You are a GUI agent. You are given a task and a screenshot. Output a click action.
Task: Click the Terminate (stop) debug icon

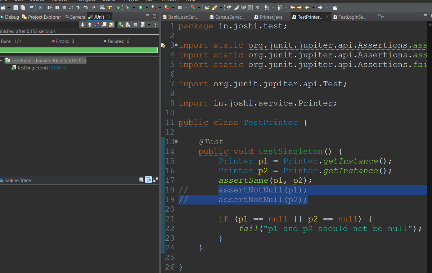coord(64,7)
